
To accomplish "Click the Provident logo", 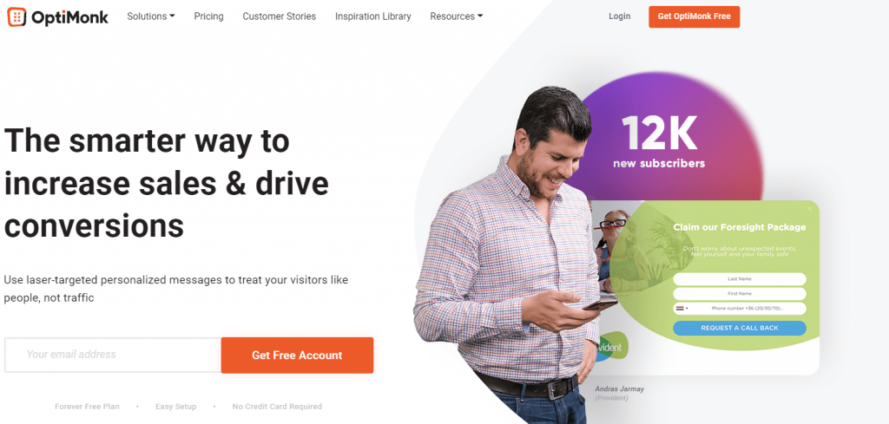I will point(611,347).
